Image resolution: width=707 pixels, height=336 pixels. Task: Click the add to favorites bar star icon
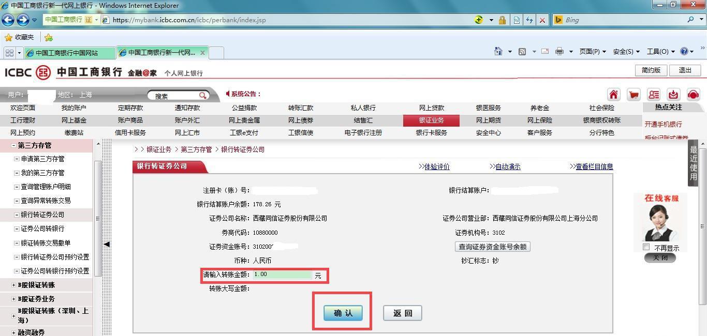(x=49, y=37)
